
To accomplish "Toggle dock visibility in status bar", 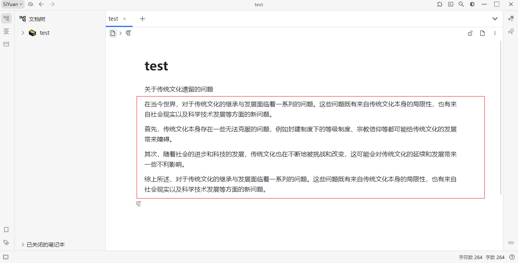I will [6, 257].
